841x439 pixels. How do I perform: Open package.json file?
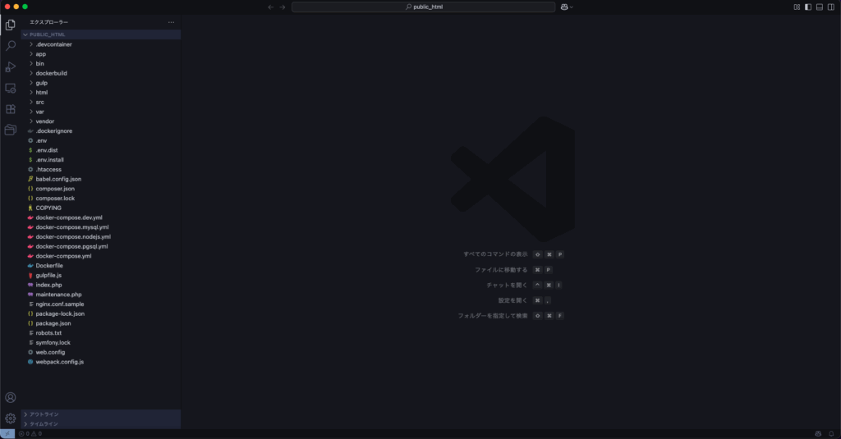[x=101, y=324]
